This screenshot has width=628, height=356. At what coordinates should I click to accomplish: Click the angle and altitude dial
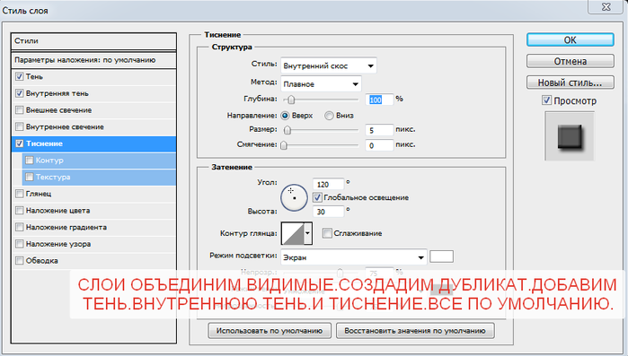click(x=294, y=197)
